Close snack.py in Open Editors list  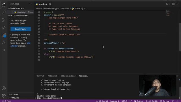pos(12,12)
